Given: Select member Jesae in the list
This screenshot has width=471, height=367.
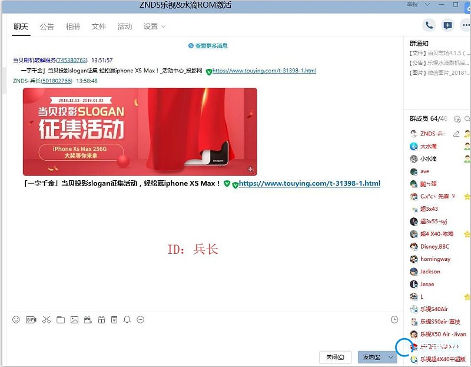Looking at the screenshot, I should 438,284.
